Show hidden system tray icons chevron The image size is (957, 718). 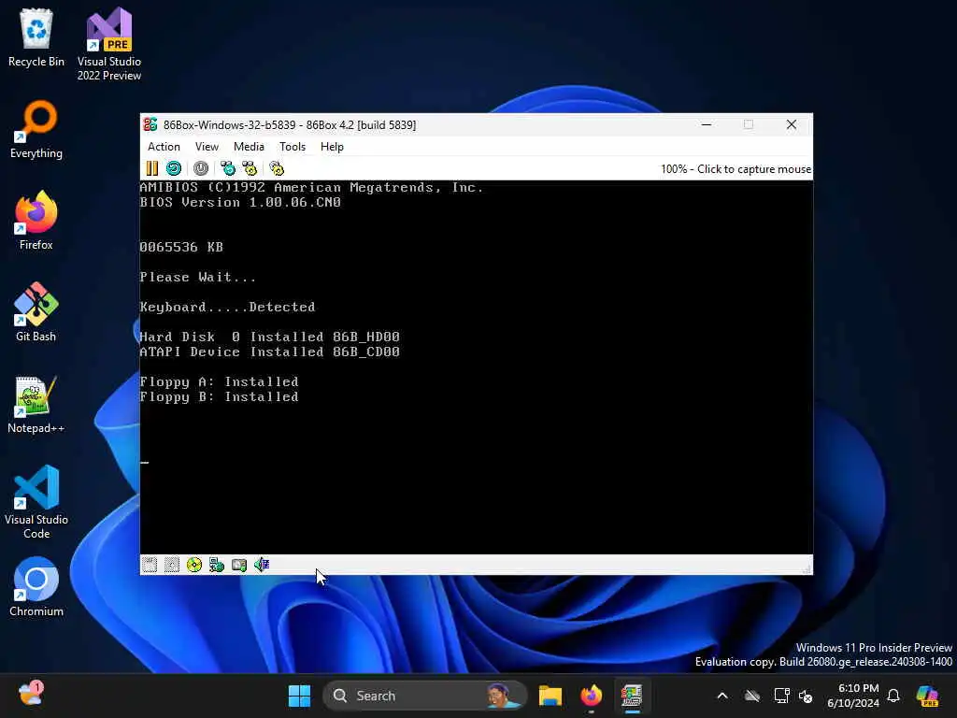tap(722, 696)
